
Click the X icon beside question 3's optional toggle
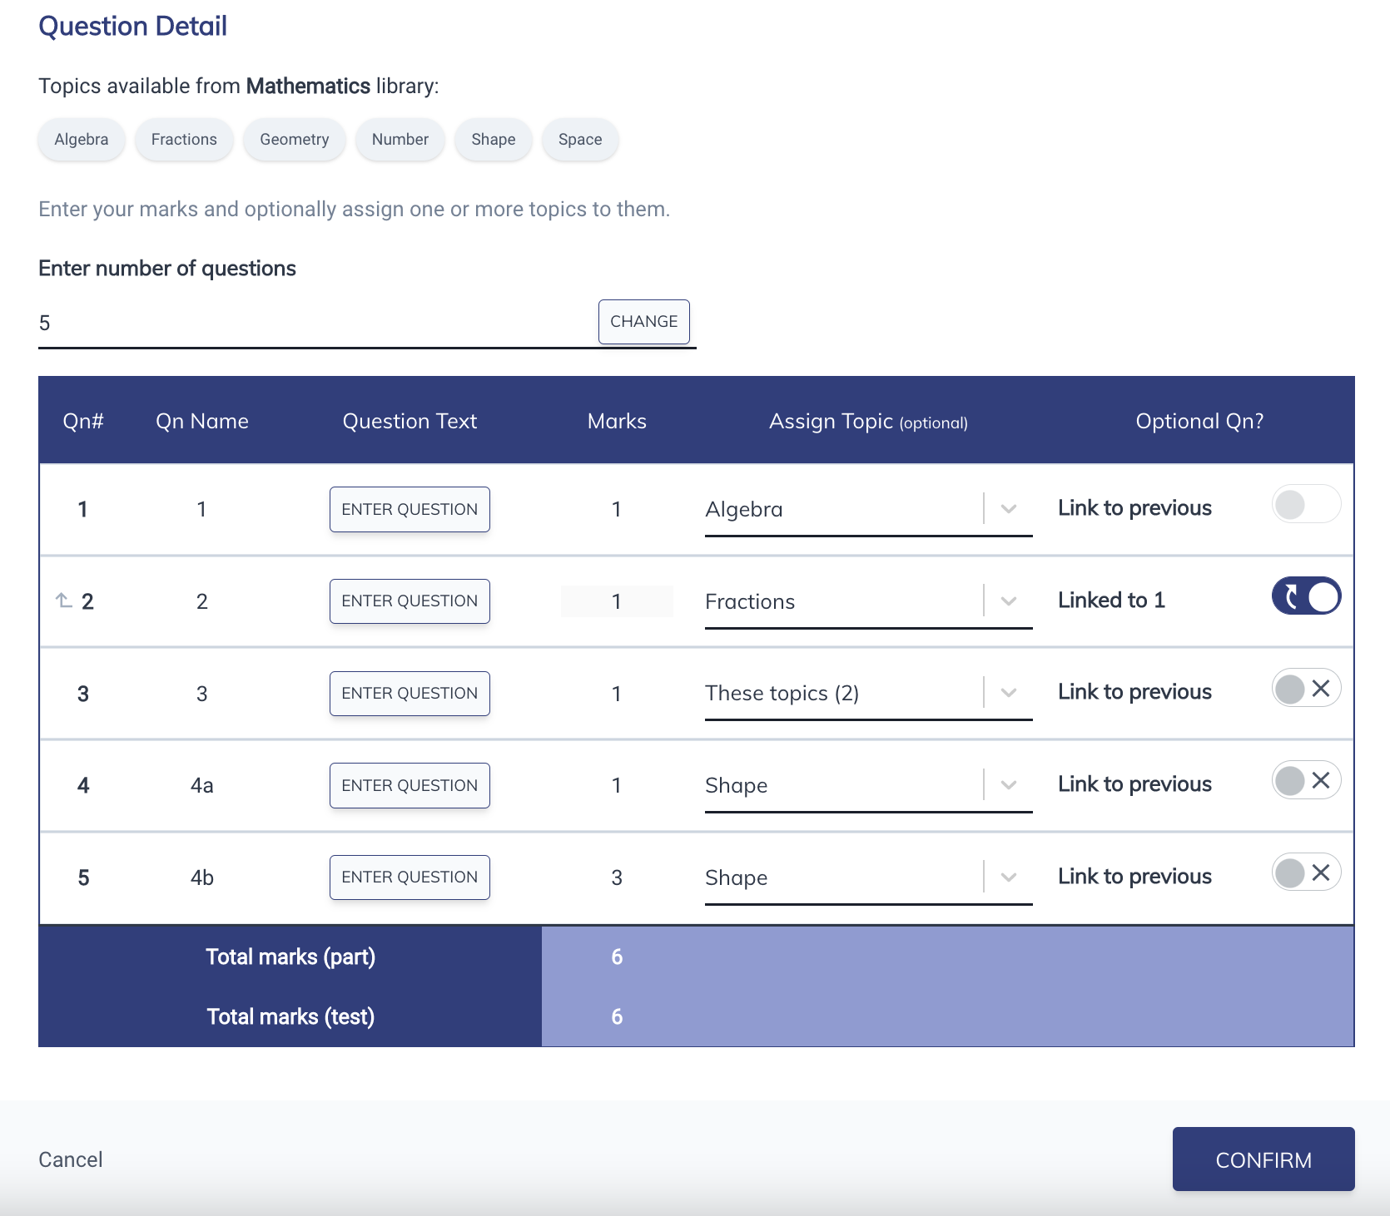pyautogui.click(x=1322, y=688)
